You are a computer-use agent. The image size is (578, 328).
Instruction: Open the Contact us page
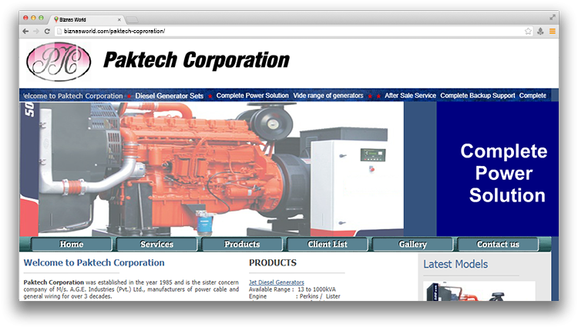coord(498,245)
